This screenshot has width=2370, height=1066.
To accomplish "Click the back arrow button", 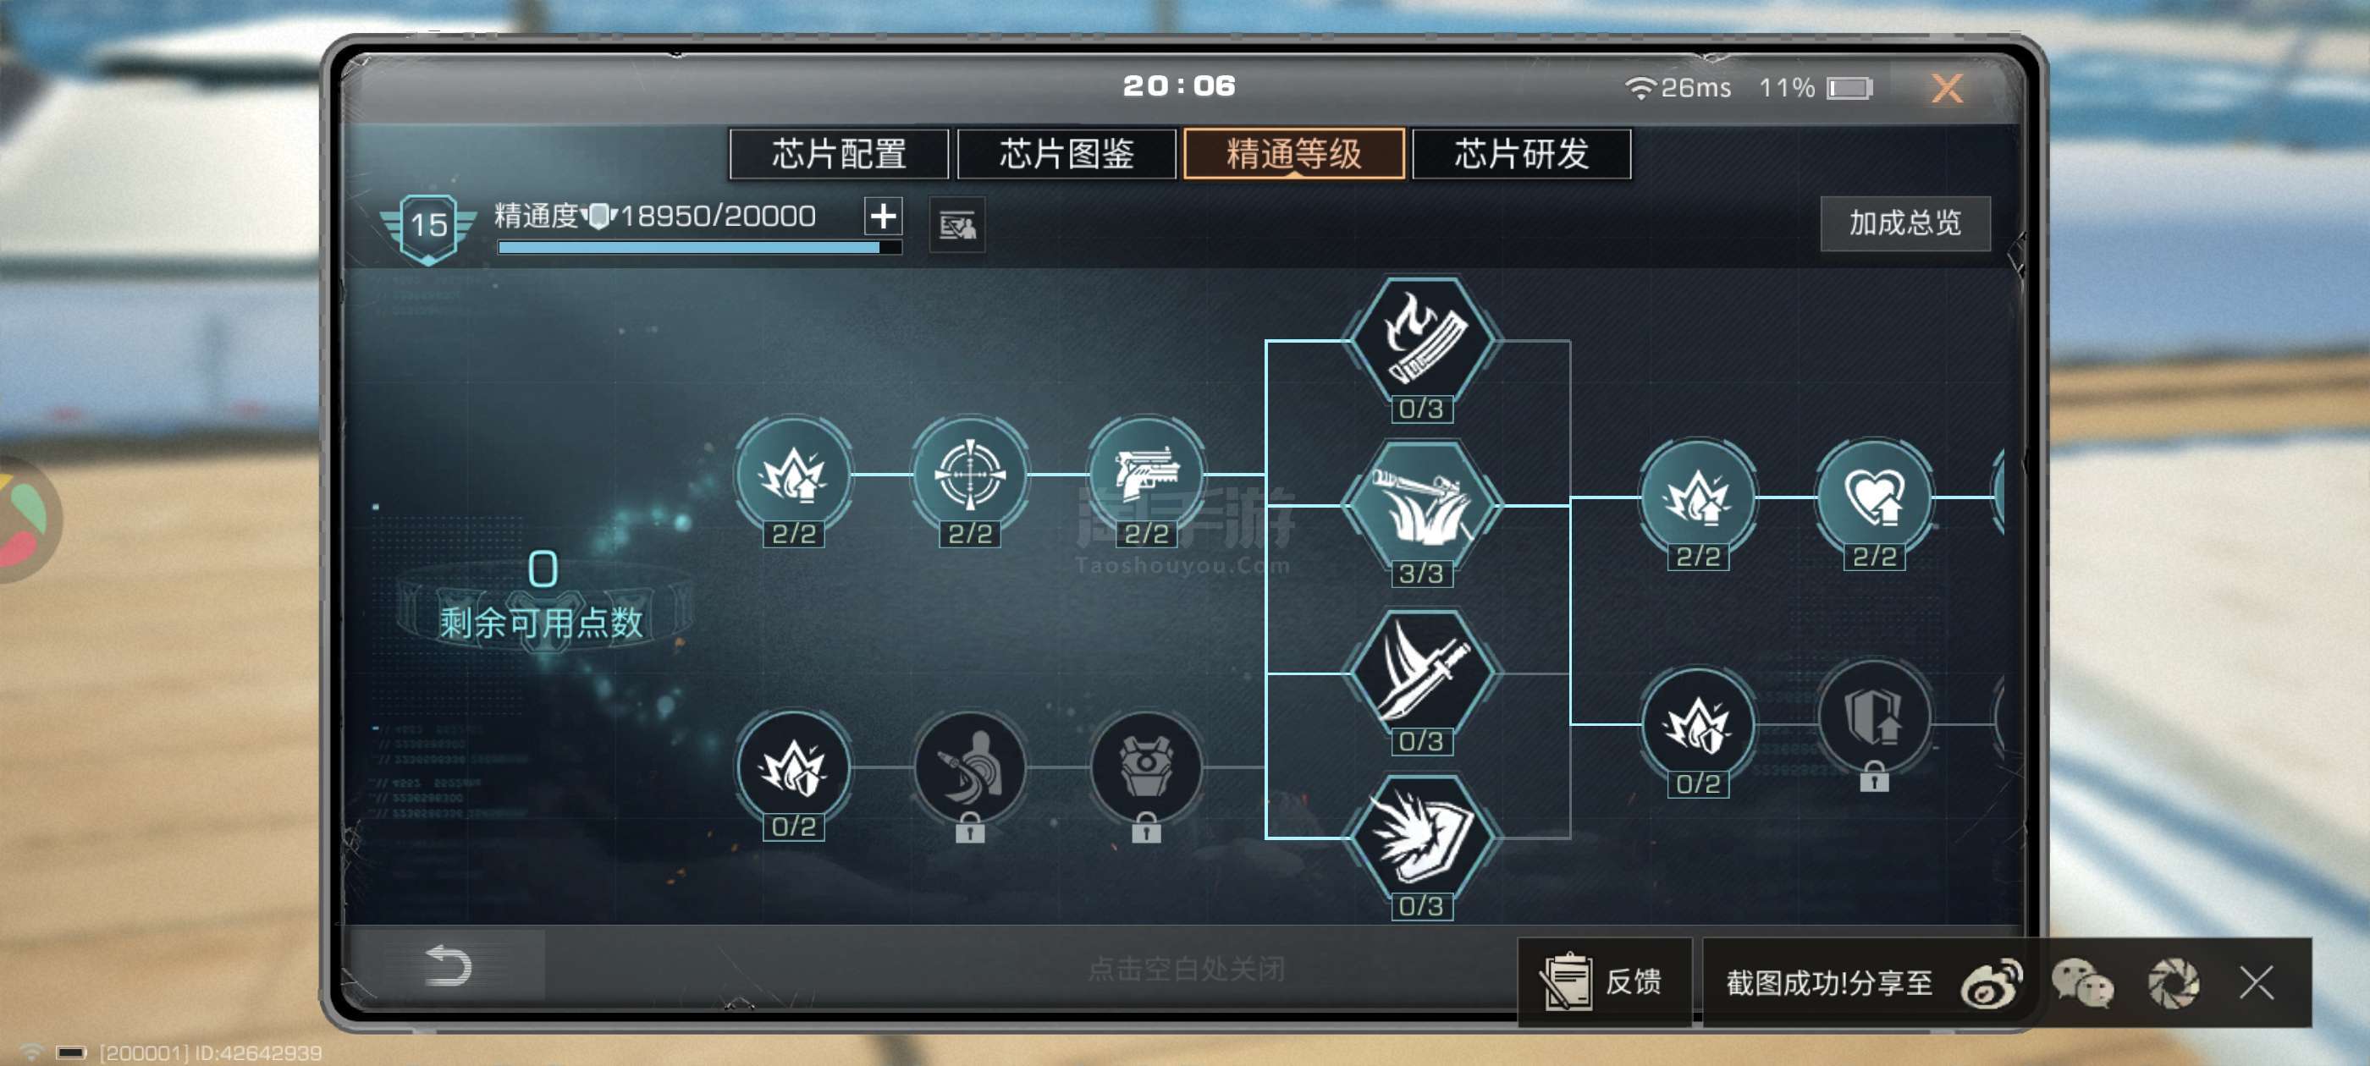I will click(x=448, y=966).
